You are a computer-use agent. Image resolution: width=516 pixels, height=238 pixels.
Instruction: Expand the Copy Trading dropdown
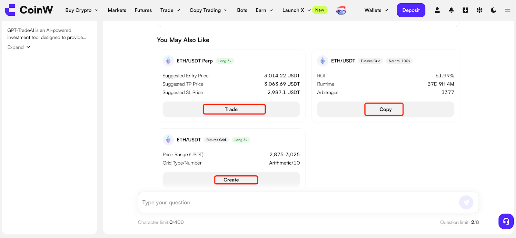tap(208, 10)
